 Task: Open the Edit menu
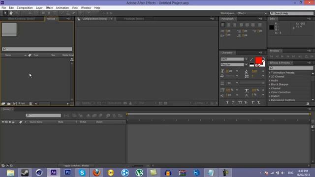11,8
